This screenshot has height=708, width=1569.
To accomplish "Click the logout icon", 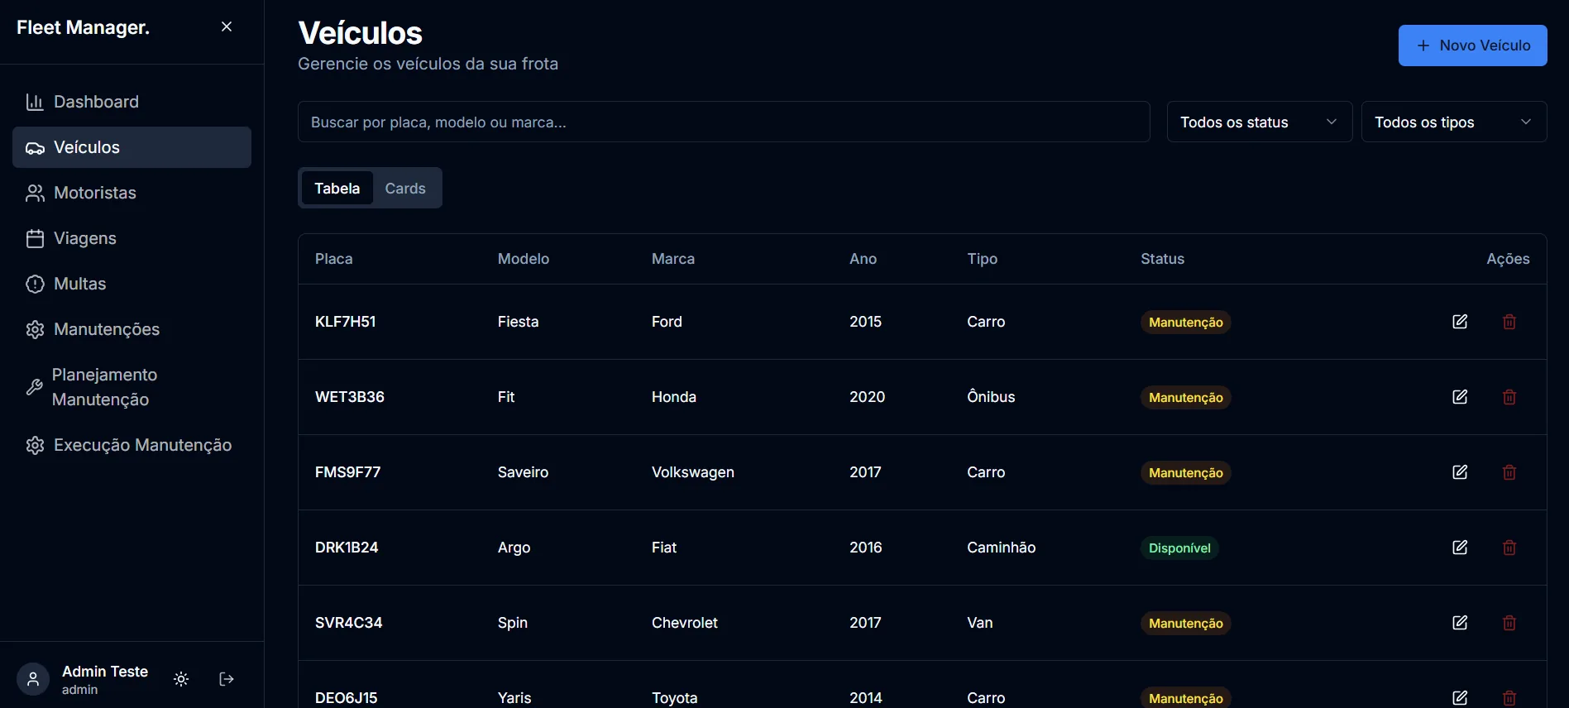I will coord(227,679).
